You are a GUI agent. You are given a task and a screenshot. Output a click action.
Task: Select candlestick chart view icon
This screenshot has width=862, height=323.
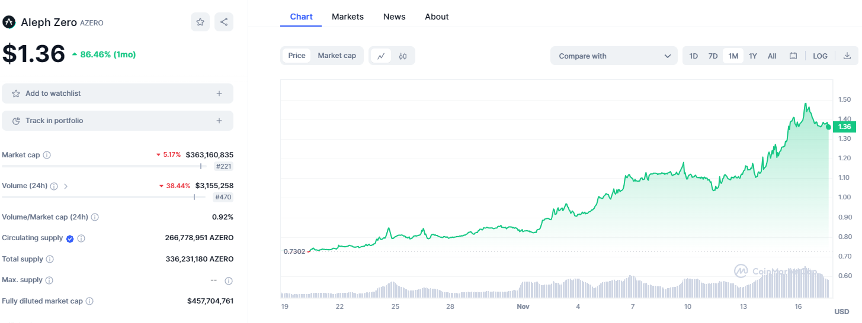point(403,56)
